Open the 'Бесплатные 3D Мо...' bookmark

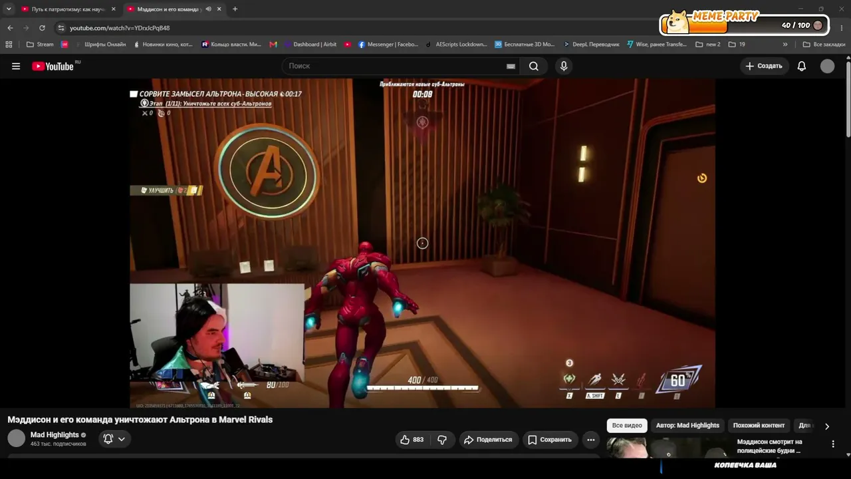click(525, 45)
